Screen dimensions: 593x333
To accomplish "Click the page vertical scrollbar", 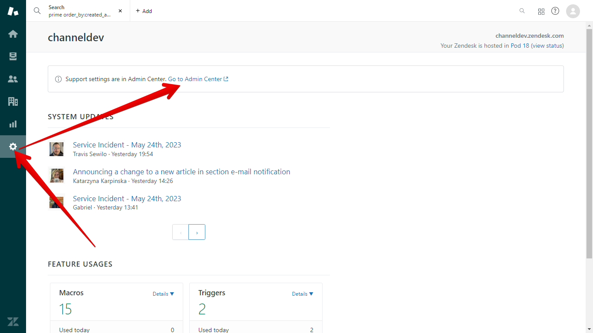I will point(589,143).
